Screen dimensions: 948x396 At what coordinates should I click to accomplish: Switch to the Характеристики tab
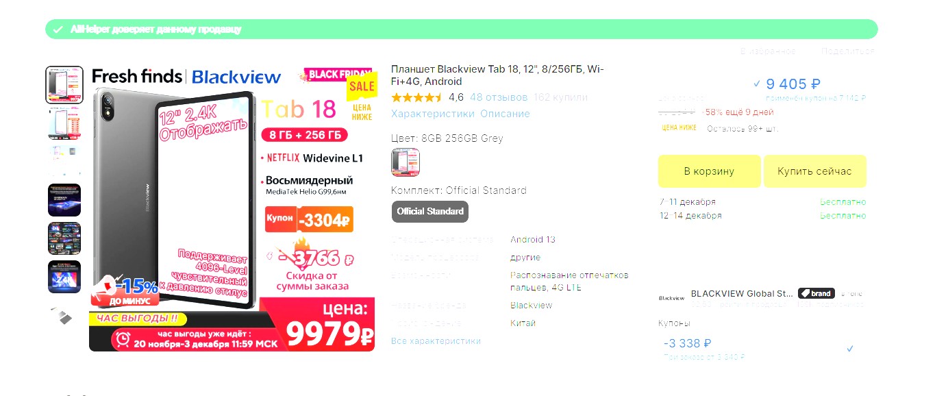(432, 114)
